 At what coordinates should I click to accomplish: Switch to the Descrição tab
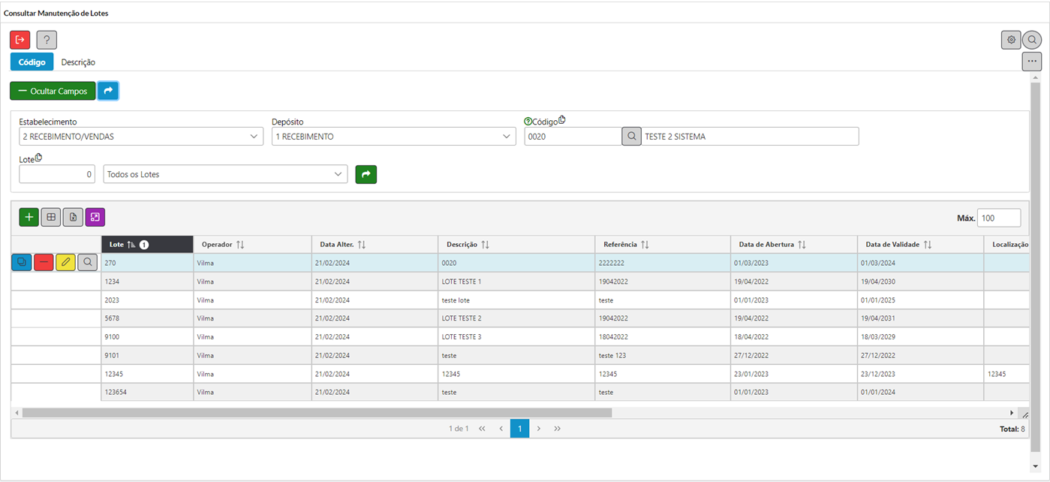tap(78, 62)
